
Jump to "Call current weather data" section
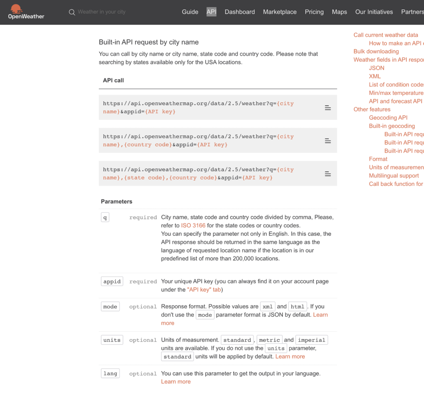[x=385, y=35]
